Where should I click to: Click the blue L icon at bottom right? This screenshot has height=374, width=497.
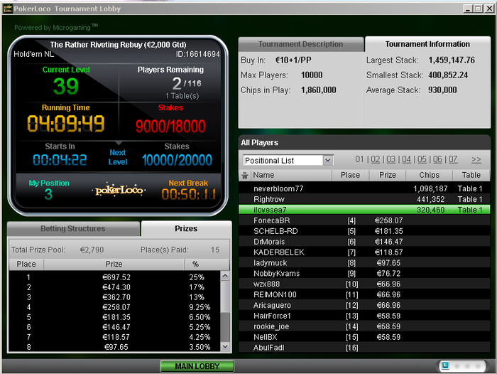click(445, 365)
